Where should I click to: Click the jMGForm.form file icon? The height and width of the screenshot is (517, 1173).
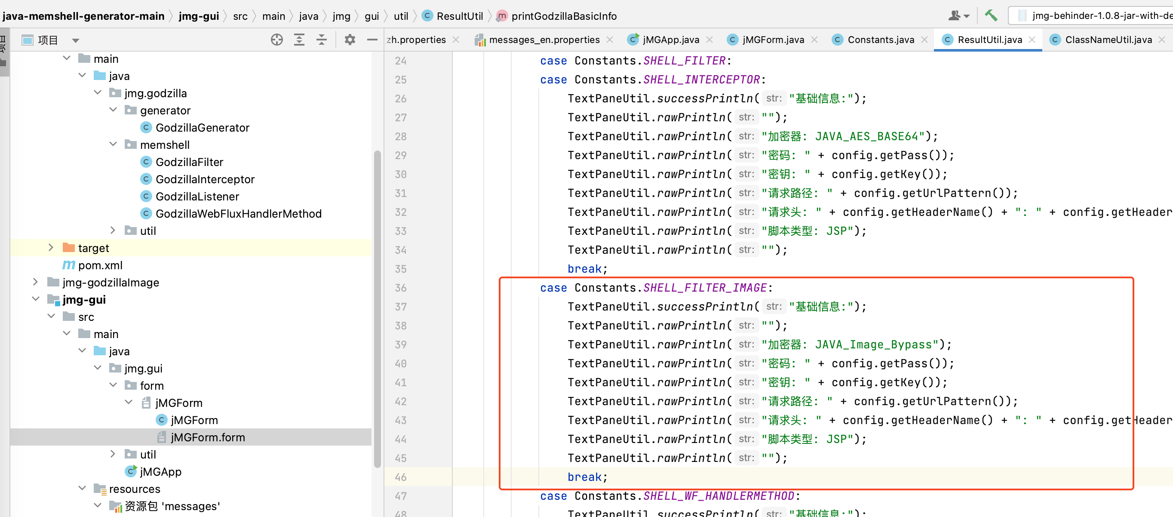[161, 437]
